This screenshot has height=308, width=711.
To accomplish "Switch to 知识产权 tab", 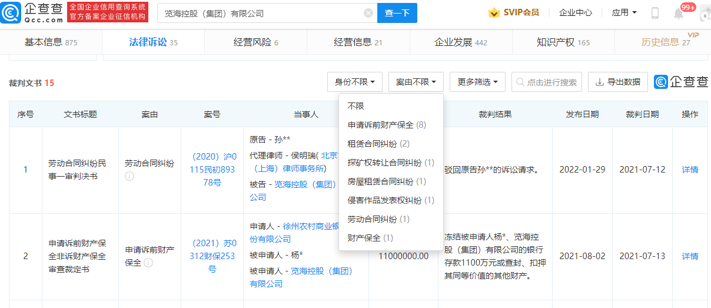I will 563,42.
